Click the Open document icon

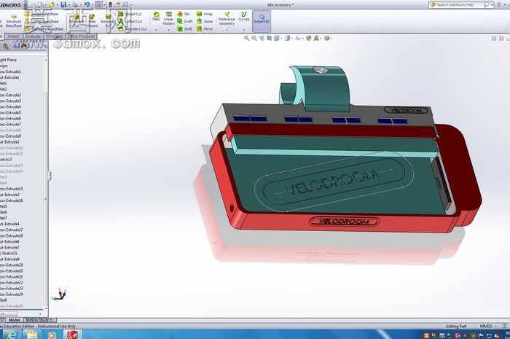(x=52, y=4)
